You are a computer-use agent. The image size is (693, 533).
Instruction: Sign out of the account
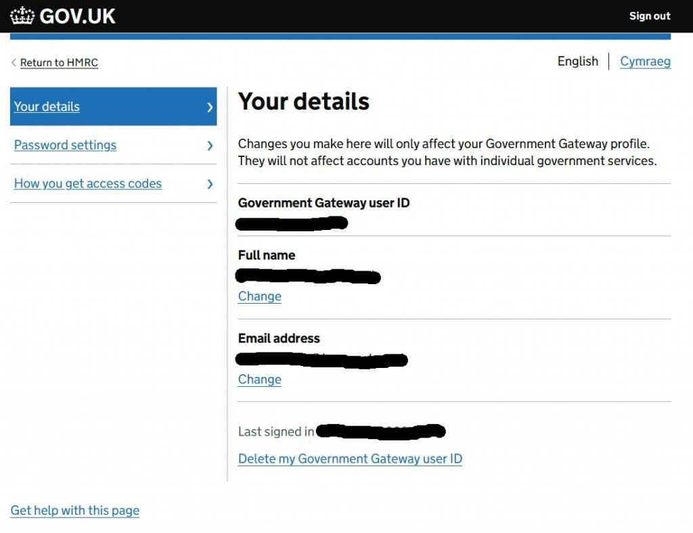(649, 16)
